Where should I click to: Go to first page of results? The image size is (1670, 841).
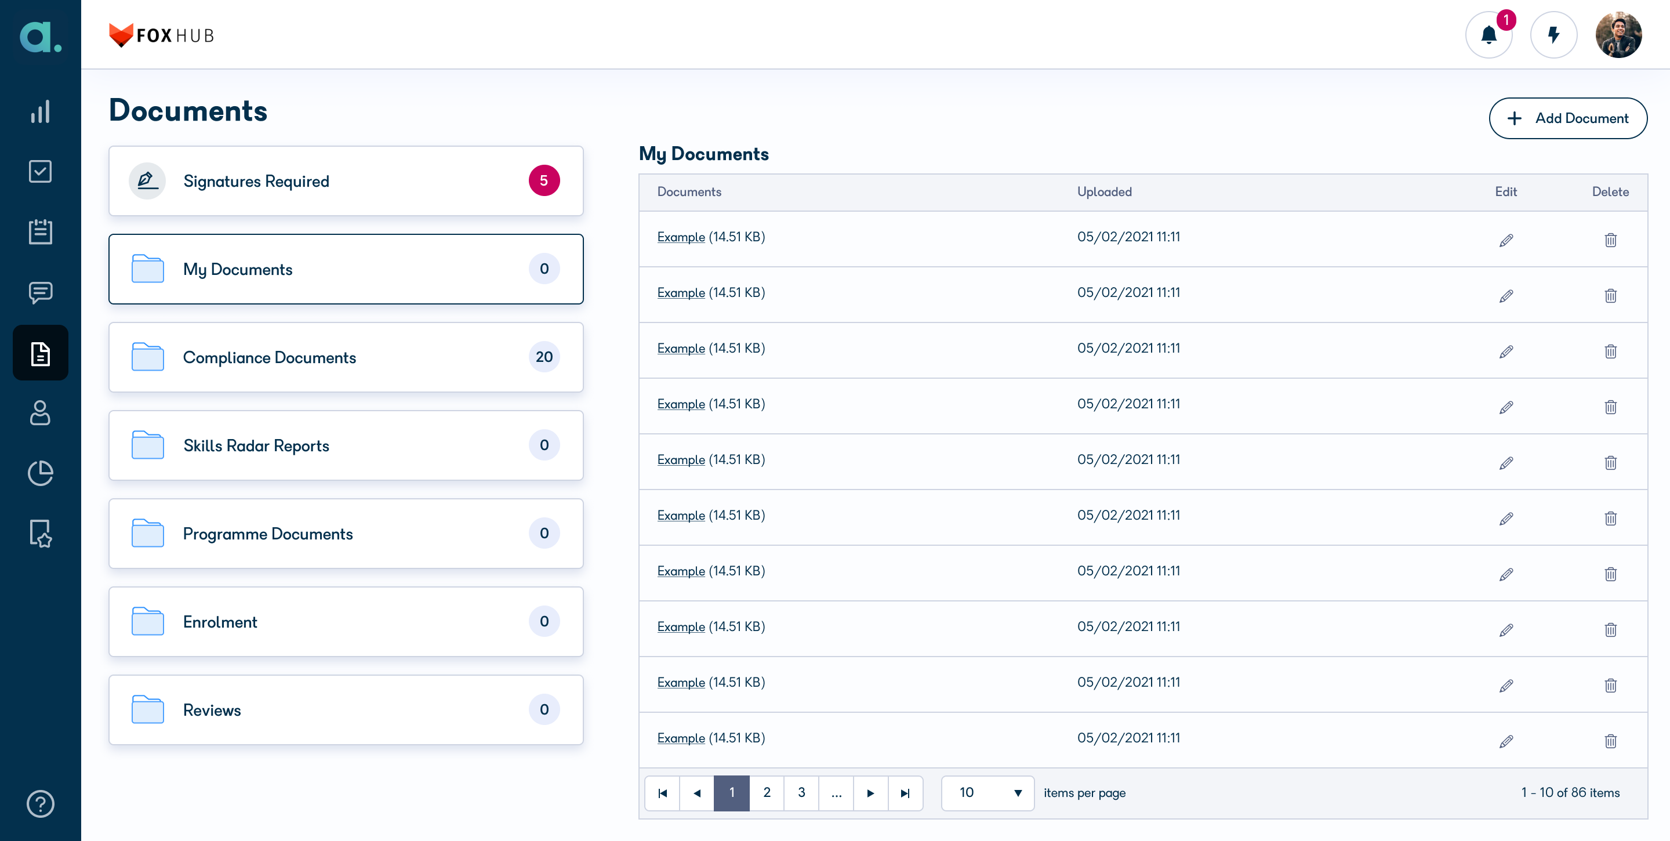(x=663, y=793)
